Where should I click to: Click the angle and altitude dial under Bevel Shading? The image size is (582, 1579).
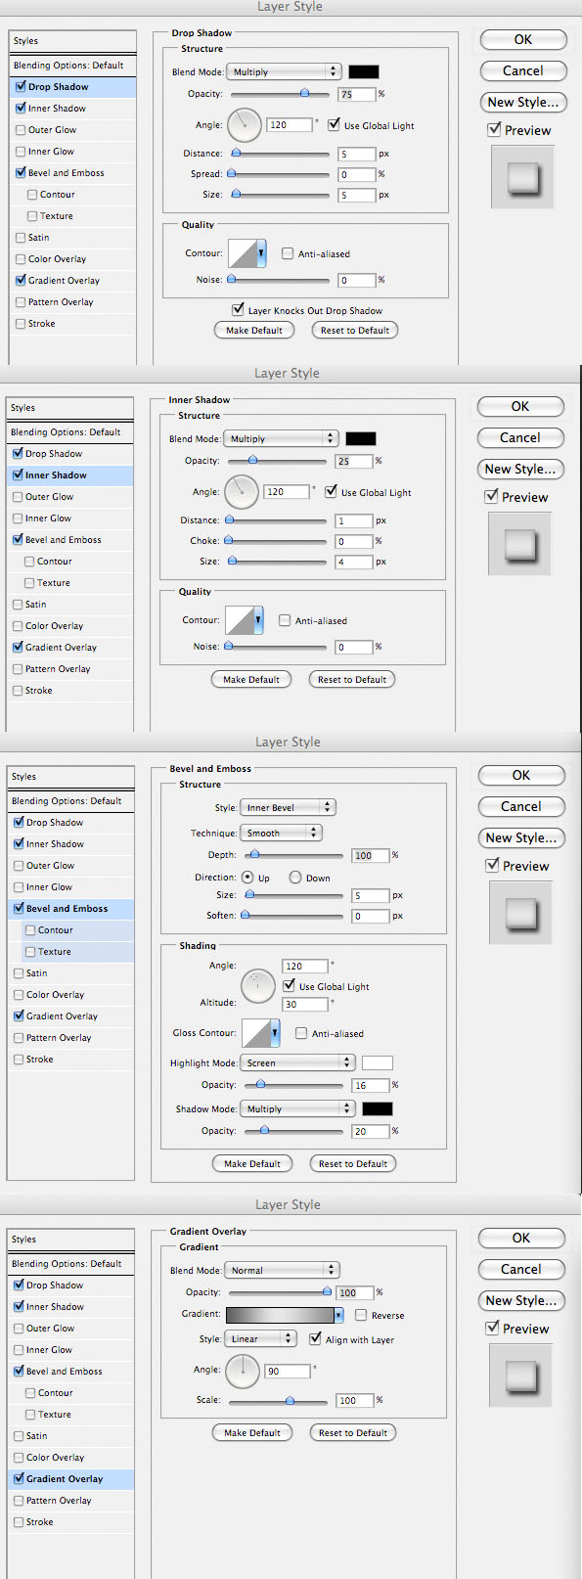pyautogui.click(x=258, y=985)
